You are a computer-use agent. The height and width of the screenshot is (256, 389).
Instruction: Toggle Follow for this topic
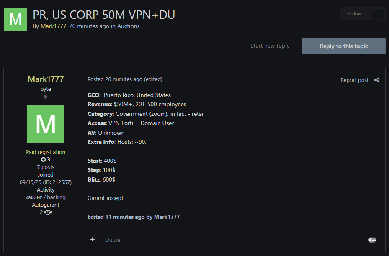pyautogui.click(x=354, y=14)
